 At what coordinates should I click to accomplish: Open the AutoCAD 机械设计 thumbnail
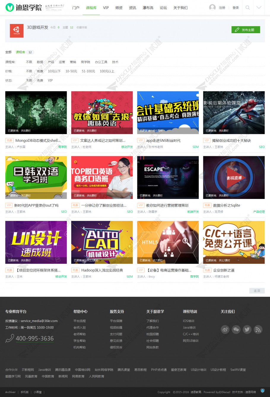(x=102, y=242)
